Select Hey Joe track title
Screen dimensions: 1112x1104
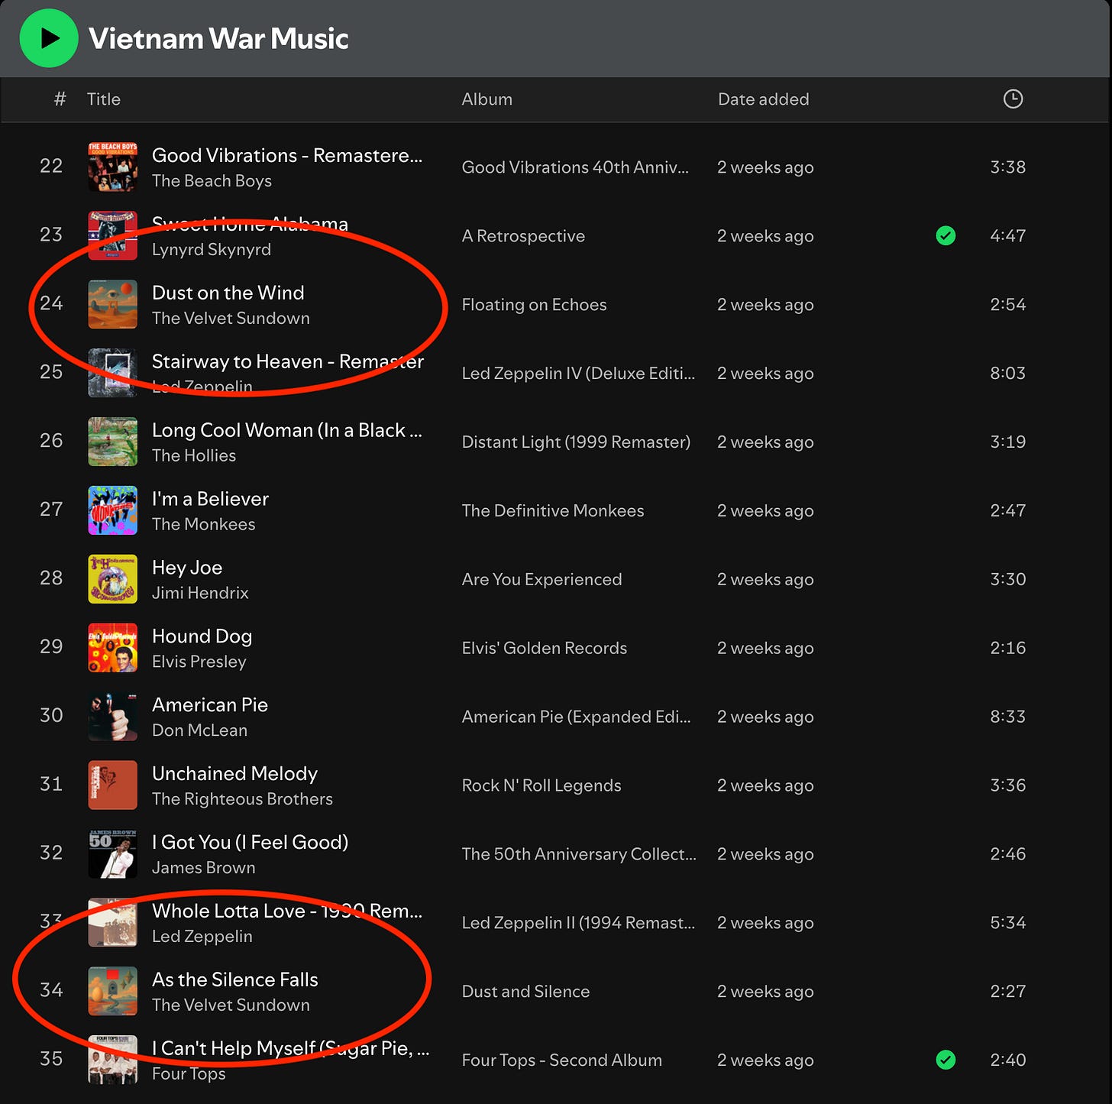(187, 568)
